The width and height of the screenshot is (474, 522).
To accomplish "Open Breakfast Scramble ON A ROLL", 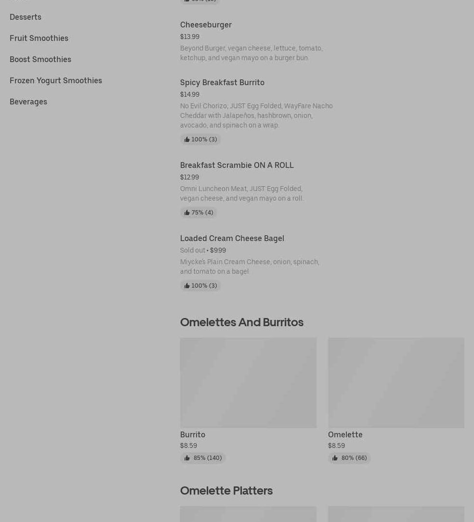I will pos(237,165).
